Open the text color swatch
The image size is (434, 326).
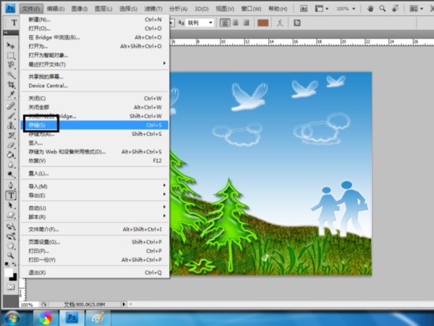pyautogui.click(x=263, y=22)
